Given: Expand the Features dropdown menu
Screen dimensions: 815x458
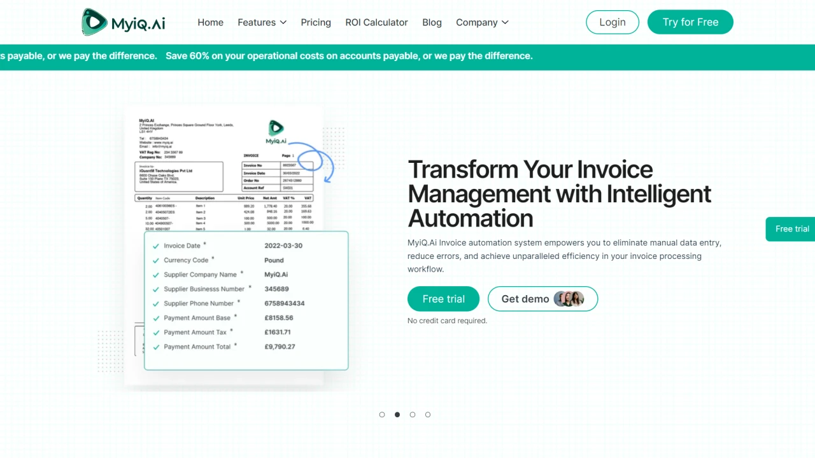Looking at the screenshot, I should point(262,22).
